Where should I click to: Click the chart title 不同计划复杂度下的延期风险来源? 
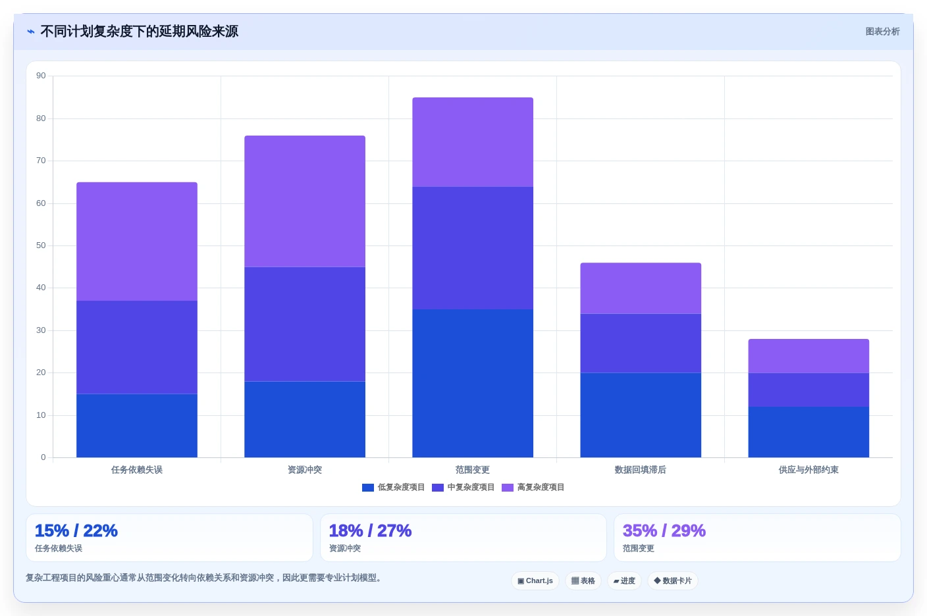[140, 32]
